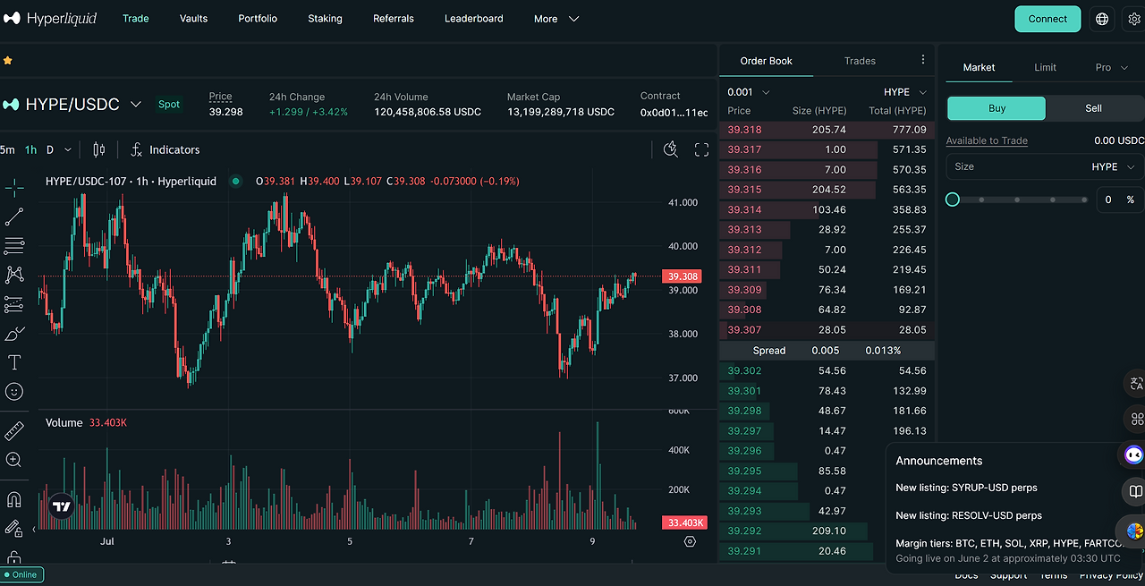Open the Indicators menu
Screen dimensions: 1145x586
[165, 149]
